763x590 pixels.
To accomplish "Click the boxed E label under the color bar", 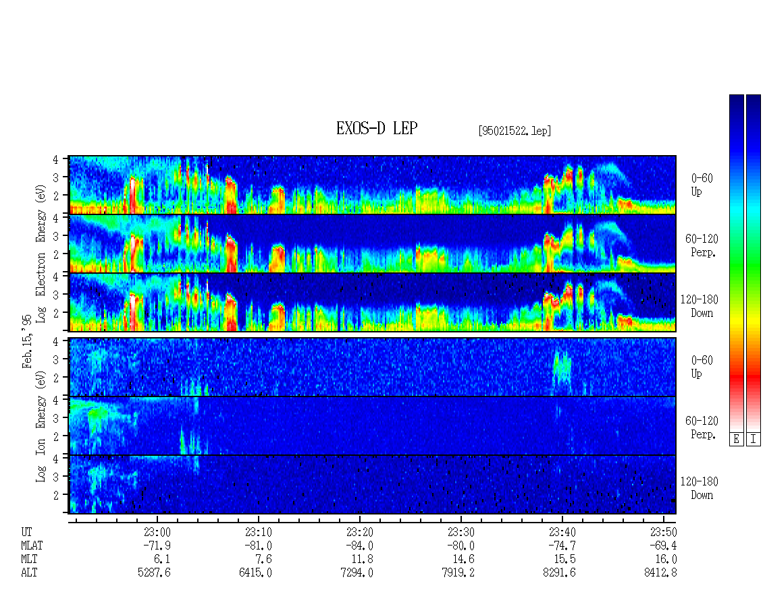I will [736, 439].
